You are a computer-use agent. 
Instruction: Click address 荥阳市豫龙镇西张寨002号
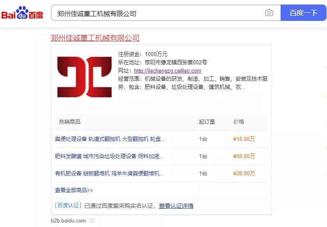click(176, 62)
